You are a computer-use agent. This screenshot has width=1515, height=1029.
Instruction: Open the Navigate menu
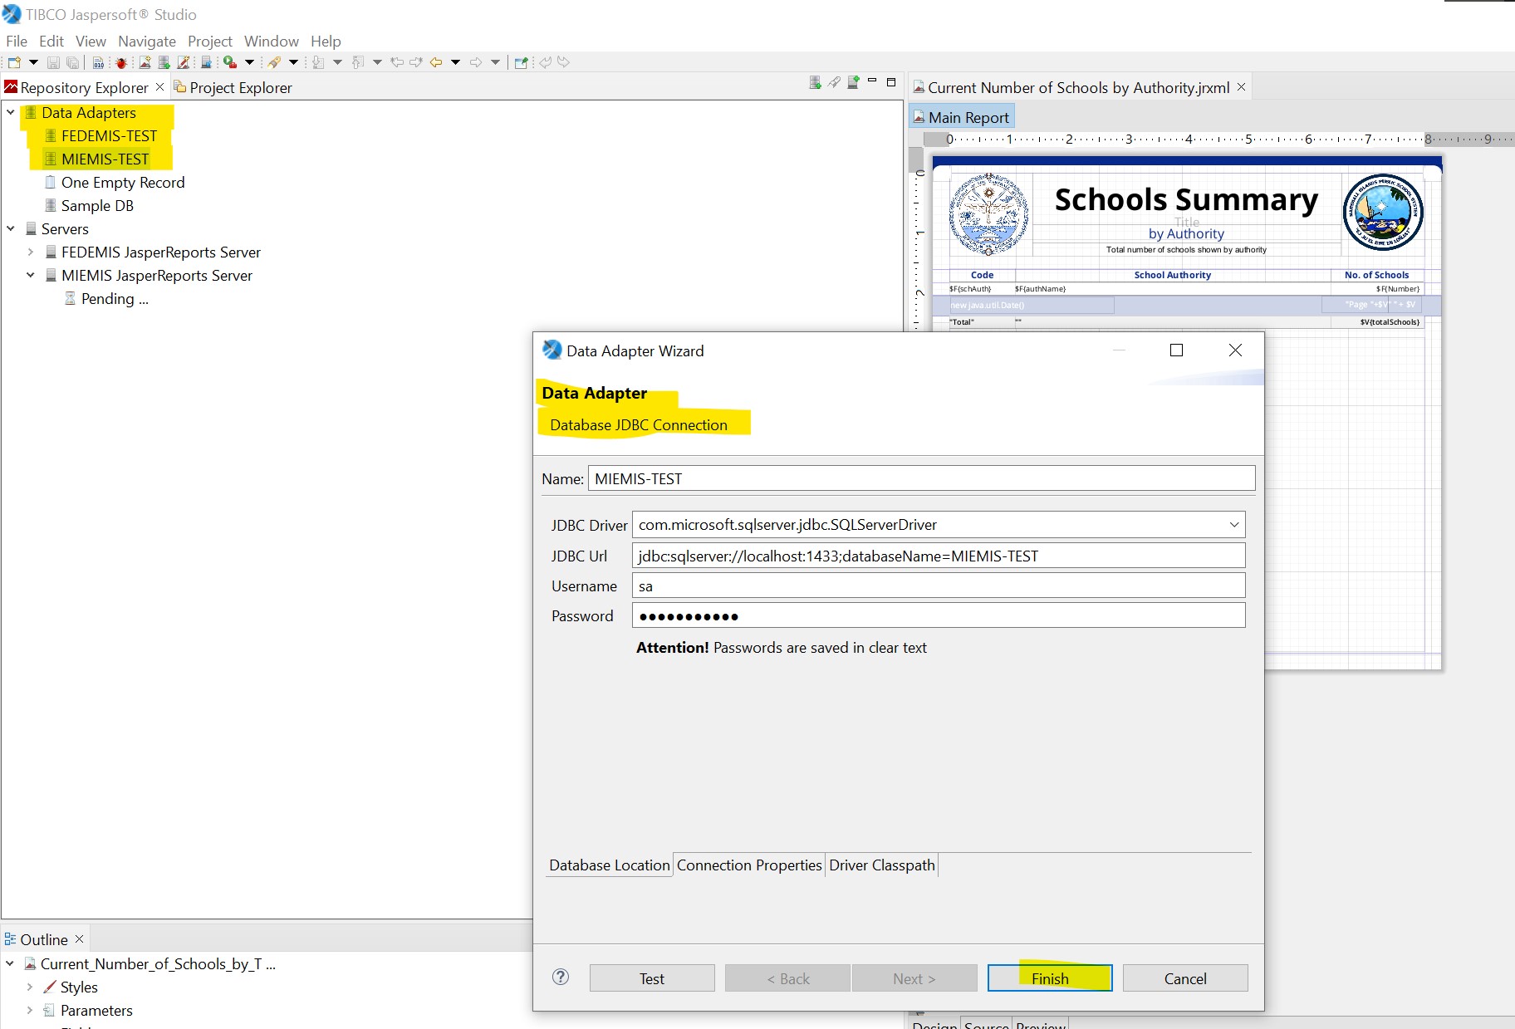(x=146, y=42)
